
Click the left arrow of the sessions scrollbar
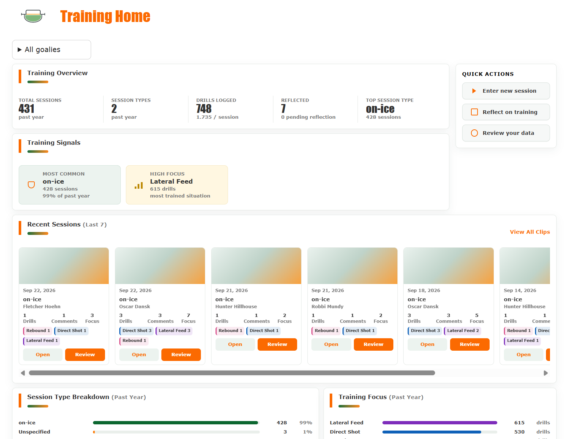point(23,373)
